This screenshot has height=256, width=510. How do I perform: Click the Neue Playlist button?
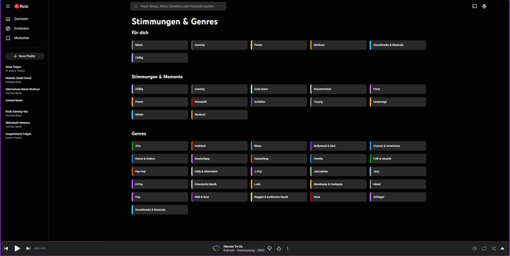coord(25,56)
